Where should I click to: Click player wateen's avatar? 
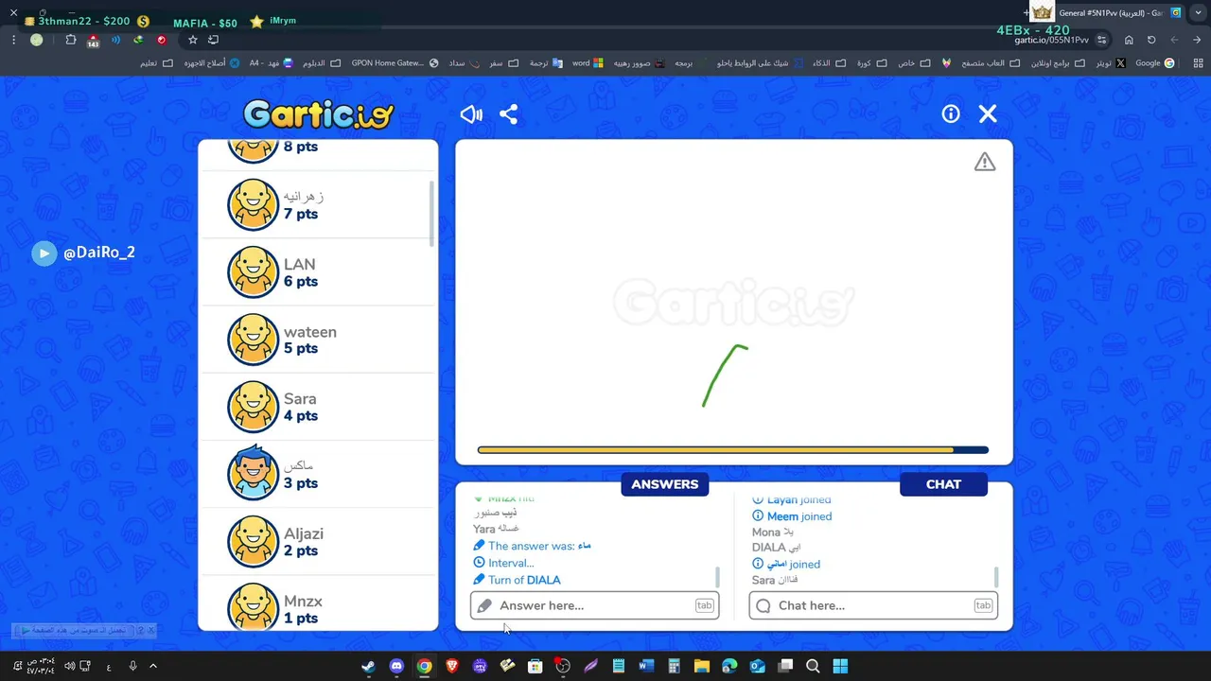[x=253, y=340]
